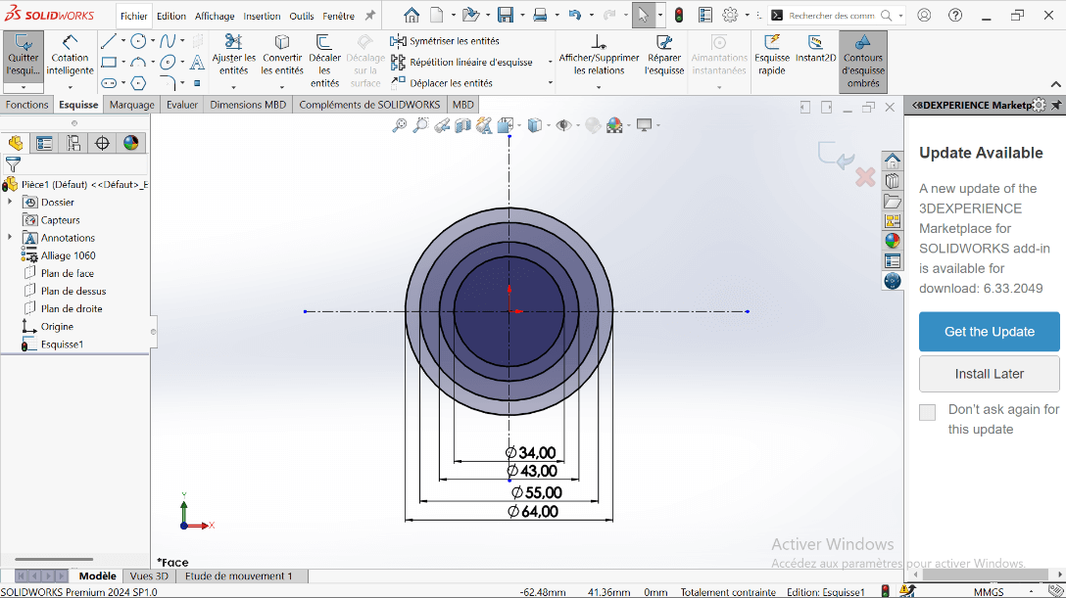The height and width of the screenshot is (598, 1066).
Task: Open the Outils menu
Action: 302,16
